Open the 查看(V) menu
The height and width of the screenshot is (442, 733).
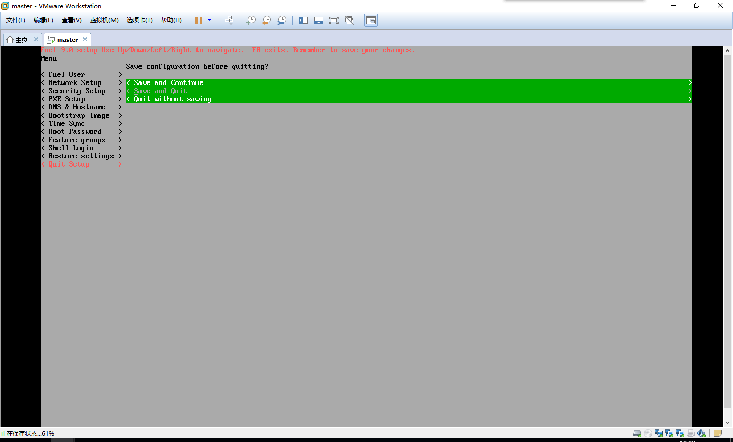tap(71, 20)
